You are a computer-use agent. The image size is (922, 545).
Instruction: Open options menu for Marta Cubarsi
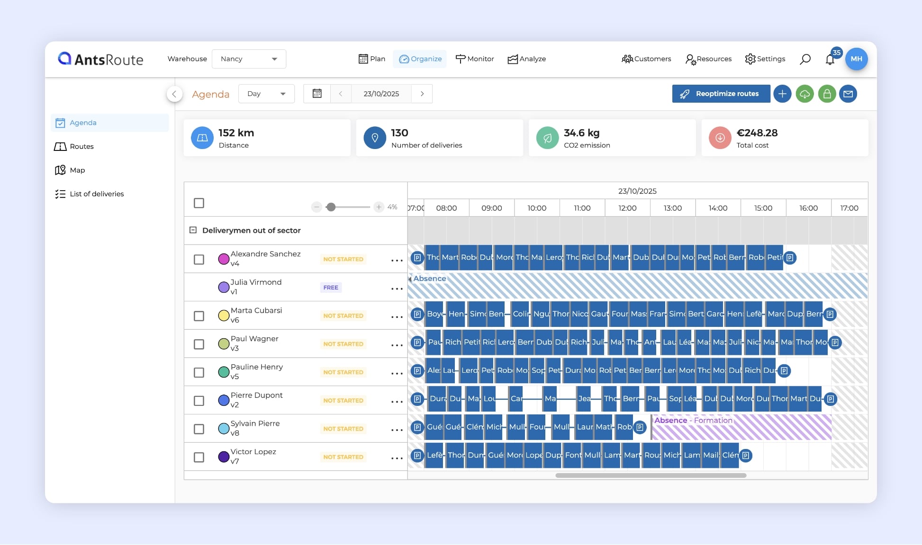(397, 316)
